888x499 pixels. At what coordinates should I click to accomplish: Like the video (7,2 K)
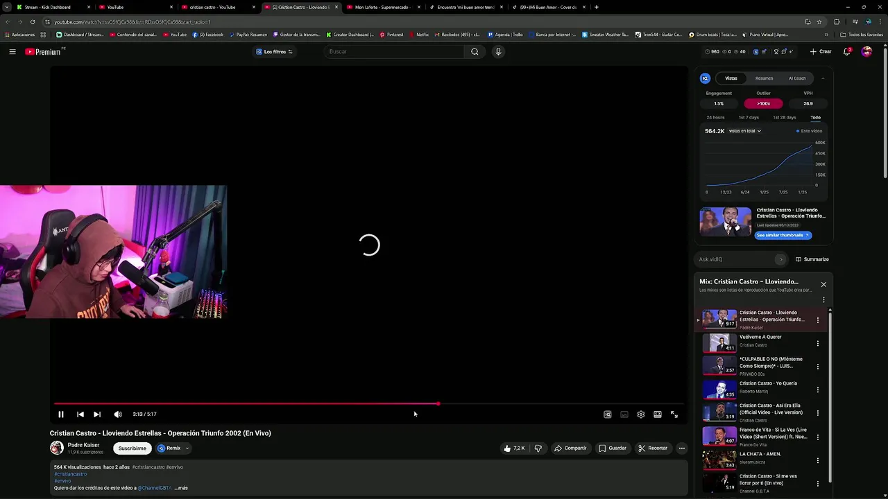(514, 448)
